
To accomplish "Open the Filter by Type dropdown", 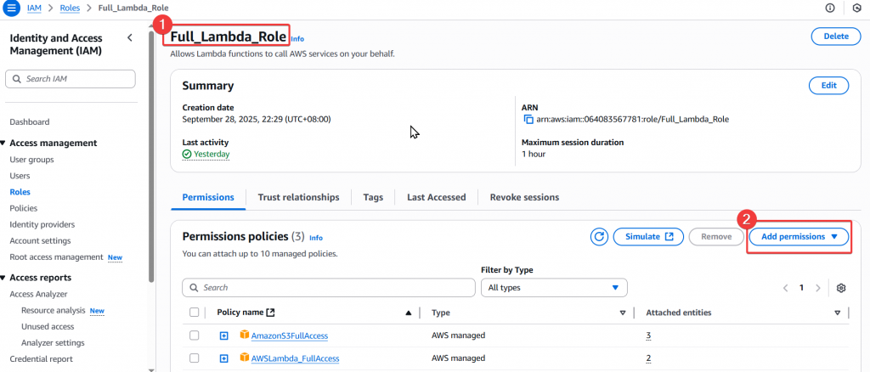I will point(554,288).
